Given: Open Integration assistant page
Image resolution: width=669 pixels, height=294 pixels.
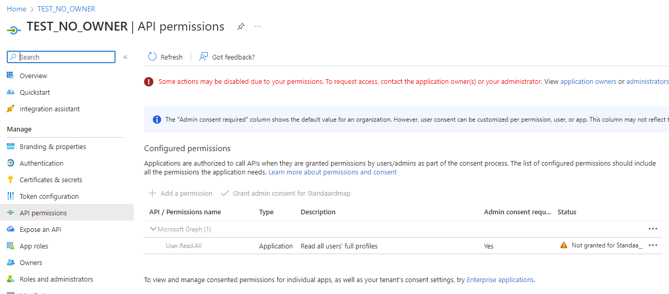Looking at the screenshot, I should (x=50, y=109).
